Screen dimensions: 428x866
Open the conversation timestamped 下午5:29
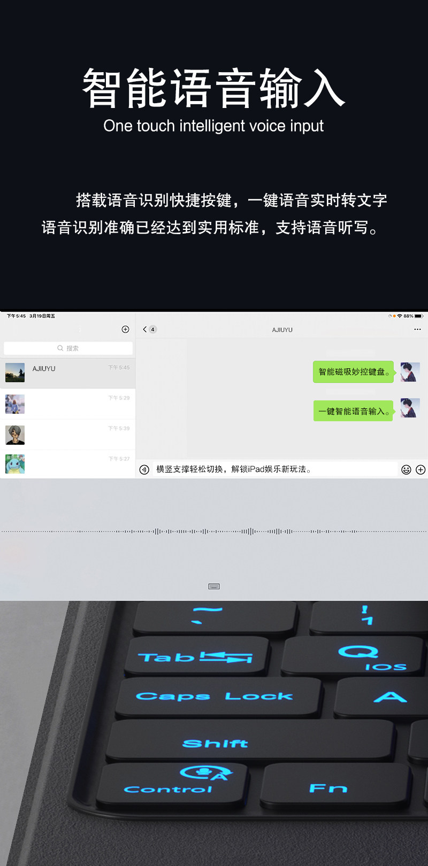tap(67, 404)
